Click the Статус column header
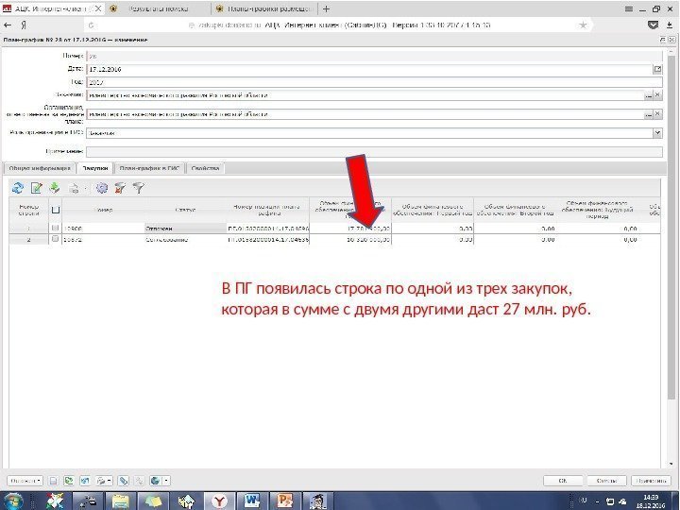The height and width of the screenshot is (510, 680). tap(186, 210)
